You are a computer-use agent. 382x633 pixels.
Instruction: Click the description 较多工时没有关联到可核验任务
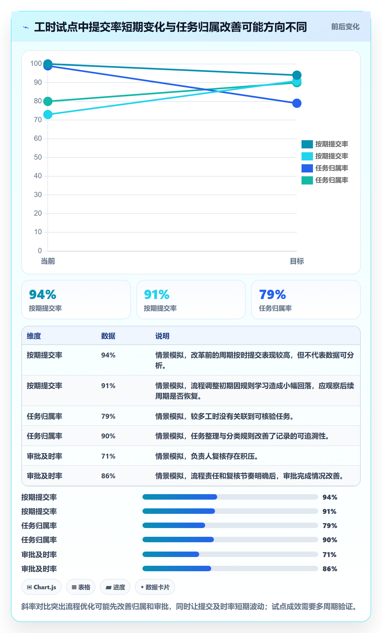tap(225, 416)
